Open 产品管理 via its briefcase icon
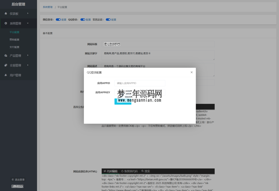279x191 pixels. (x=6, y=55)
